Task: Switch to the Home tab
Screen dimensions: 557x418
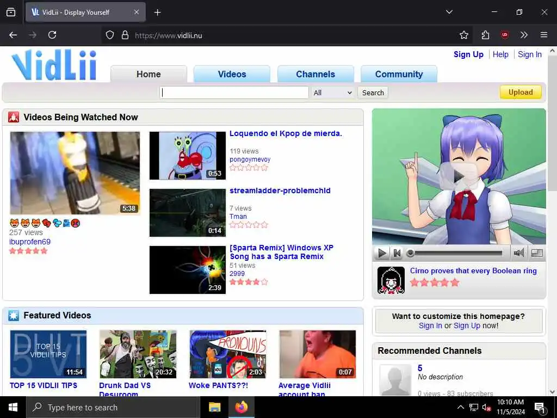Action: point(148,74)
